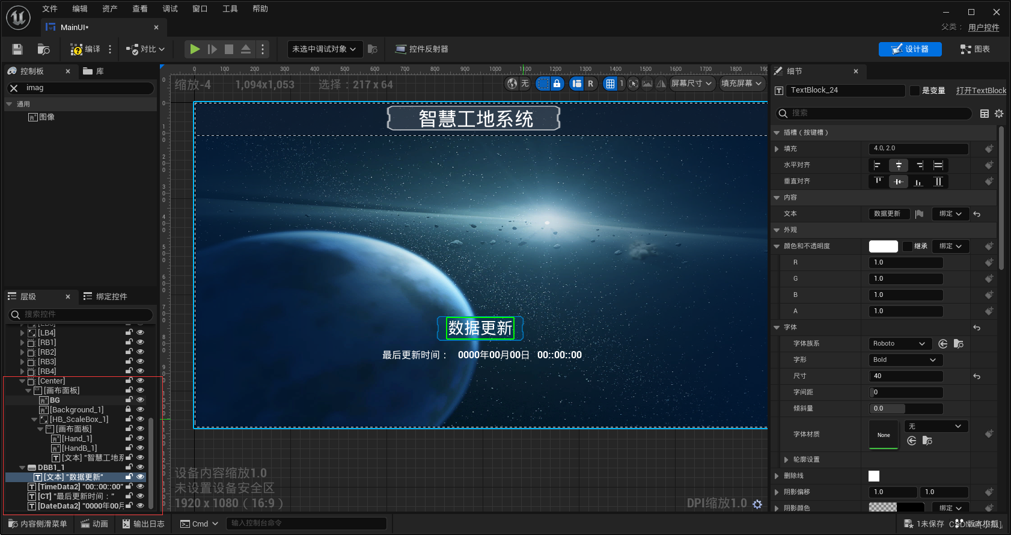
Task: Click flag icon next to text value
Action: [919, 214]
